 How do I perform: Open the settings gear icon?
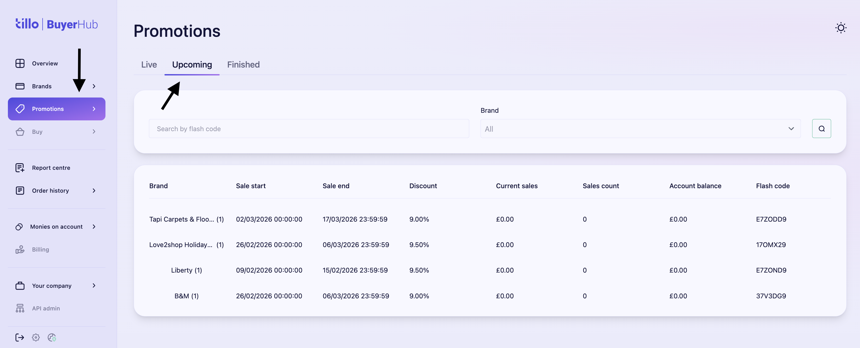[36, 337]
